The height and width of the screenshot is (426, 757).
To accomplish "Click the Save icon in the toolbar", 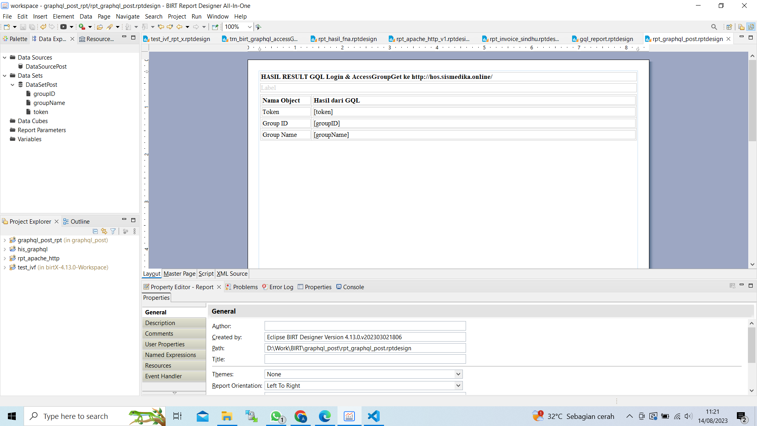I will [x=23, y=27].
